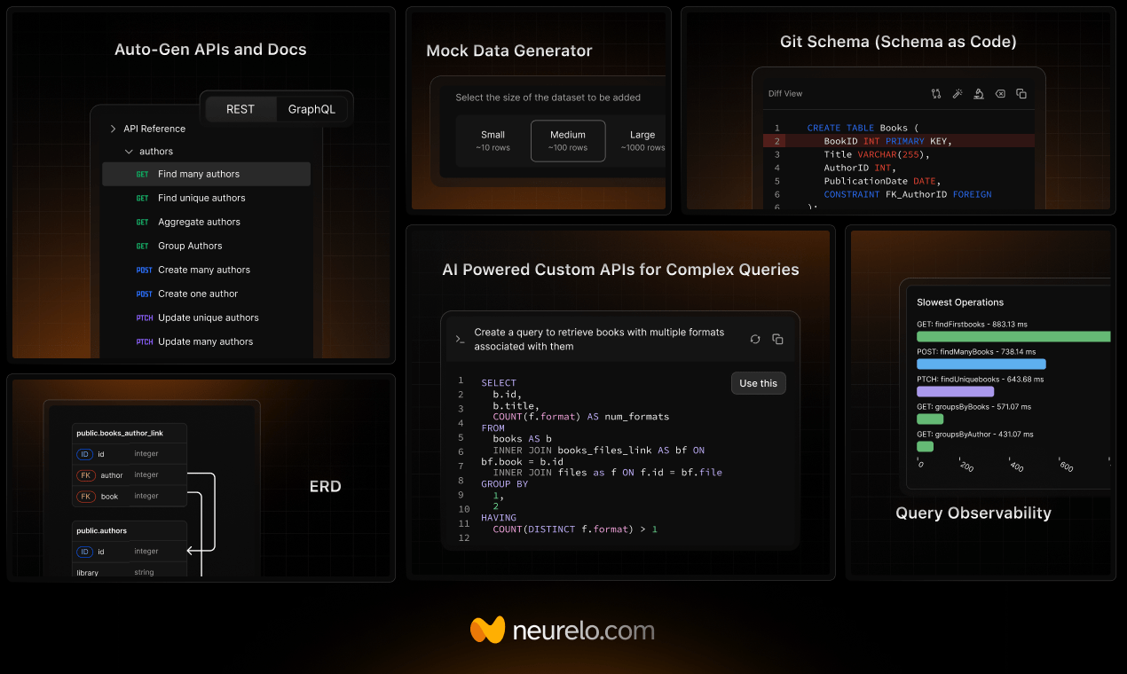This screenshot has width=1127, height=674.
Task: Click the CREATE TABLE Books code line
Action: [863, 128]
